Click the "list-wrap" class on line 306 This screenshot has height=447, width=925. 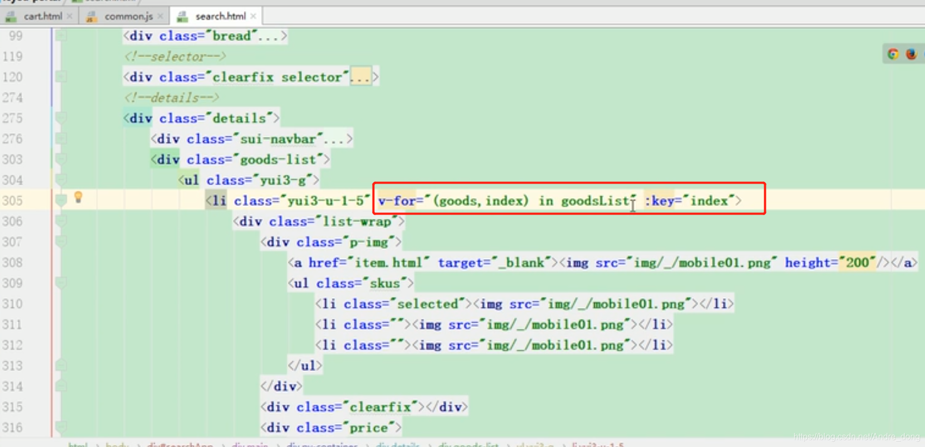356,222
